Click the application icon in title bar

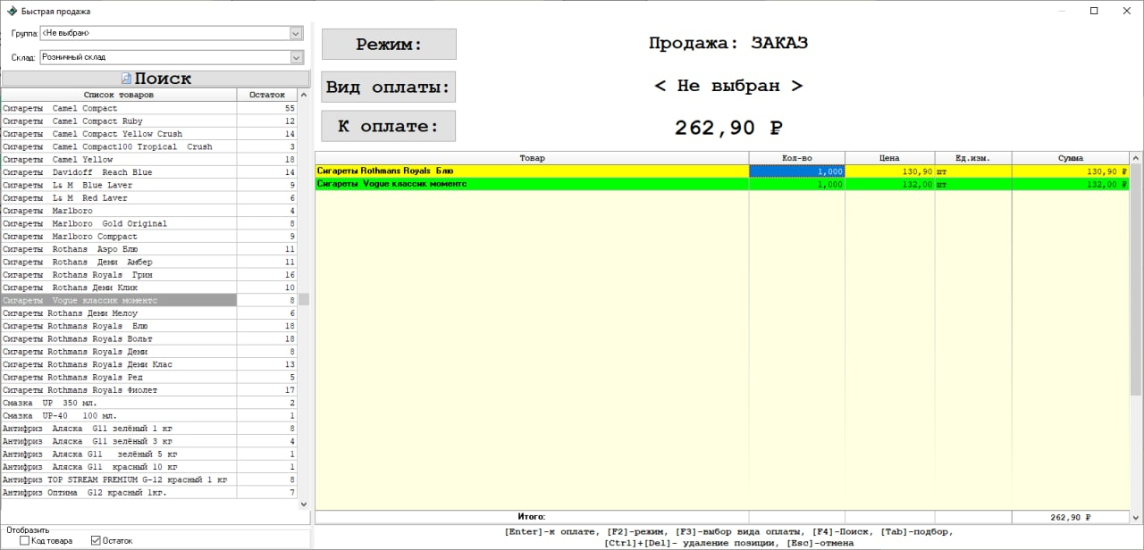click(12, 12)
